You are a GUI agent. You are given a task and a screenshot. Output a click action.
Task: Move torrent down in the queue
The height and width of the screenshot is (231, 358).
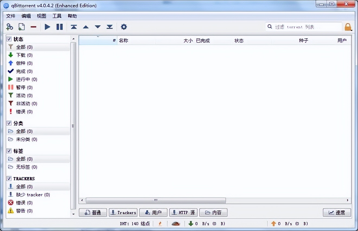click(98, 27)
